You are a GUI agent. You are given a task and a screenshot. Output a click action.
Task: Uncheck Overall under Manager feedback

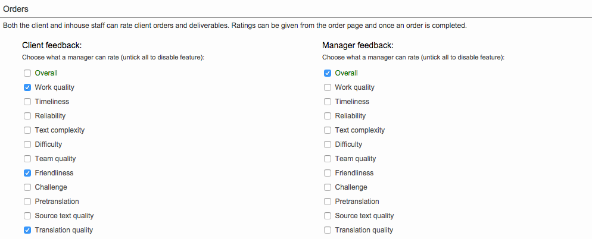point(328,73)
